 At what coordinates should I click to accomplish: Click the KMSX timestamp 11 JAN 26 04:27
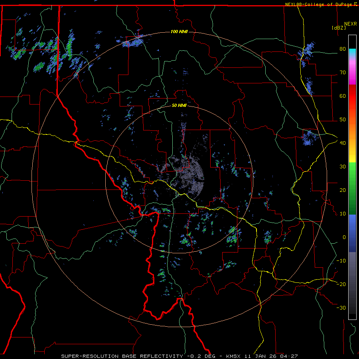pyautogui.click(x=262, y=356)
